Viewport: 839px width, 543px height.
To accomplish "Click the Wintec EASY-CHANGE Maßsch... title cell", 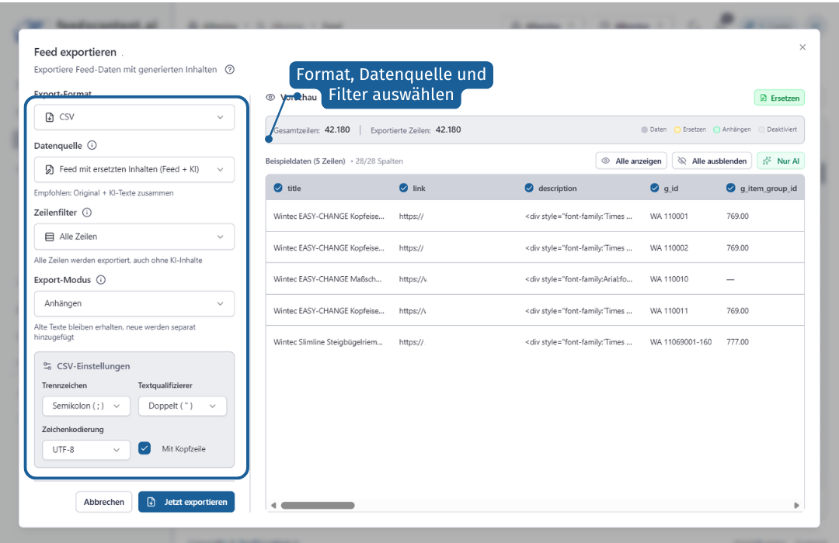I will click(x=328, y=279).
